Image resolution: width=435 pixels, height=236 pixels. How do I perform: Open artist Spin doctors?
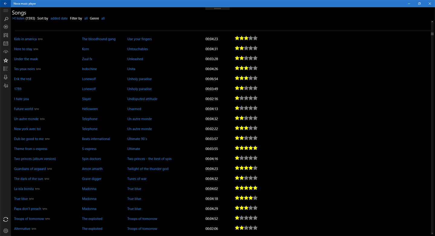[91, 159]
